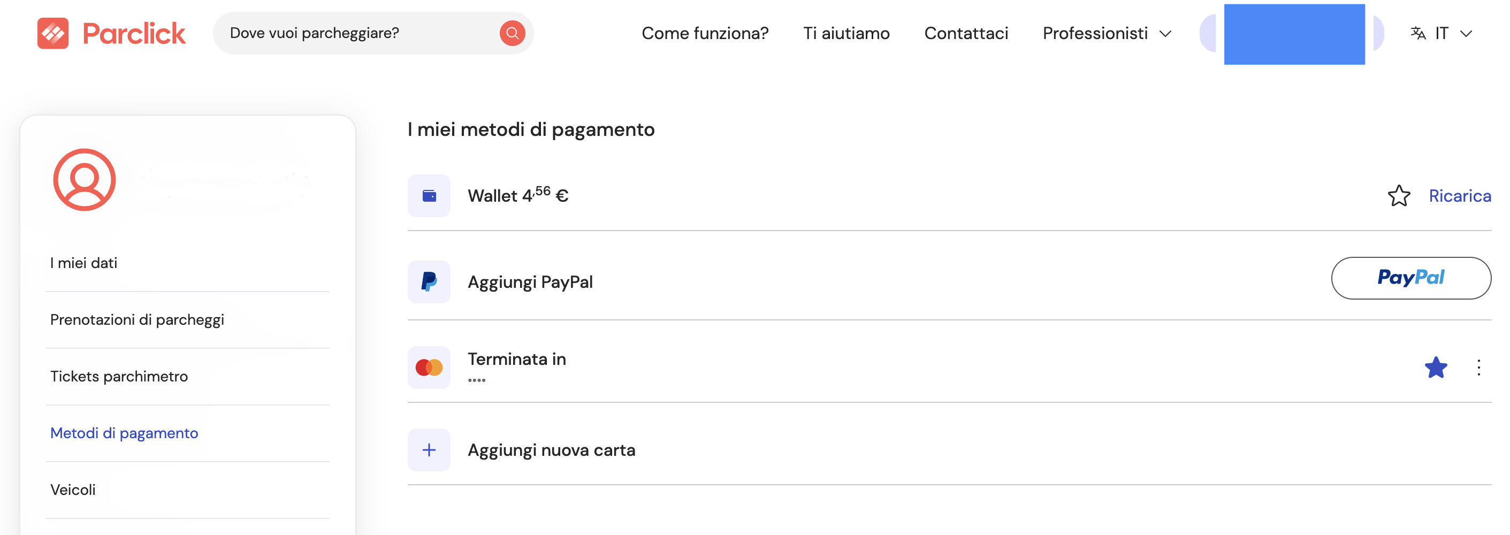Screen dimensions: 1510x535
Task: Open the Metodi di pagamento section
Action: 124,433
